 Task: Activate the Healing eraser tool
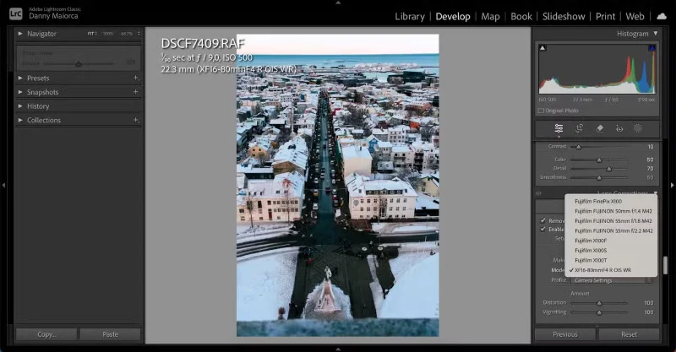(x=599, y=128)
